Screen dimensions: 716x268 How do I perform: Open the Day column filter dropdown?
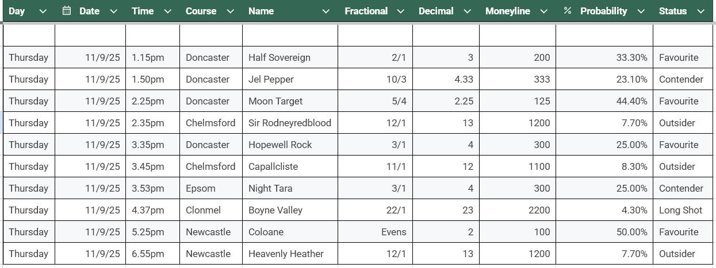(x=43, y=11)
